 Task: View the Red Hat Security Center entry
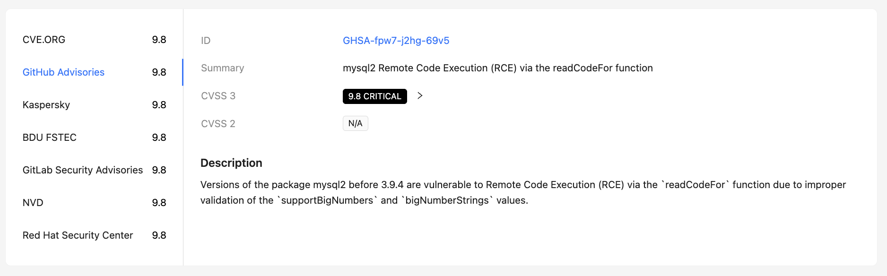click(x=78, y=235)
